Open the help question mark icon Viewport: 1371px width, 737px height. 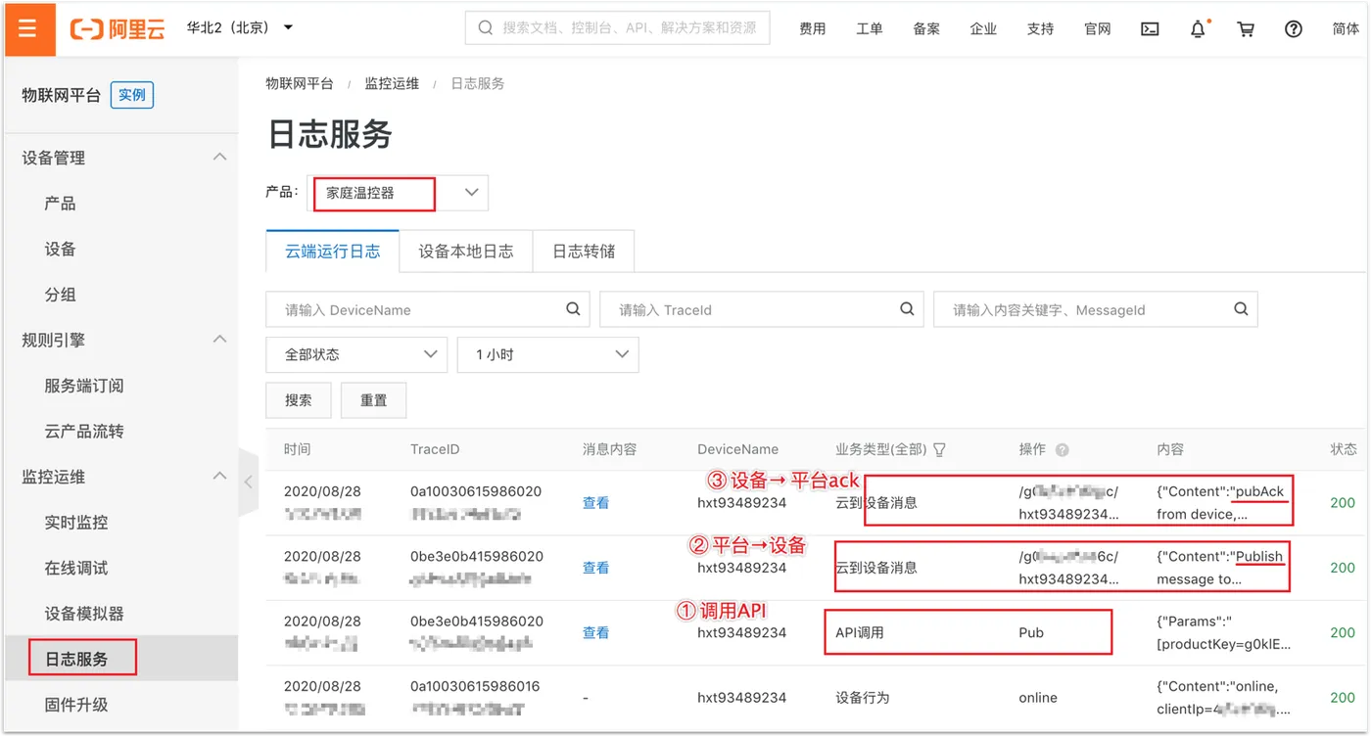(1294, 29)
